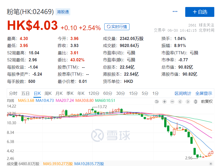Open the three-dots more options menu
The image size is (220, 166).
click(x=175, y=12)
